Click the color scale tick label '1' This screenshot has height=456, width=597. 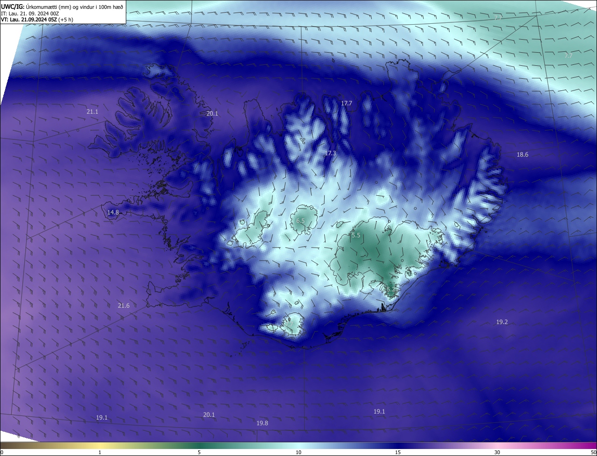coord(100,453)
